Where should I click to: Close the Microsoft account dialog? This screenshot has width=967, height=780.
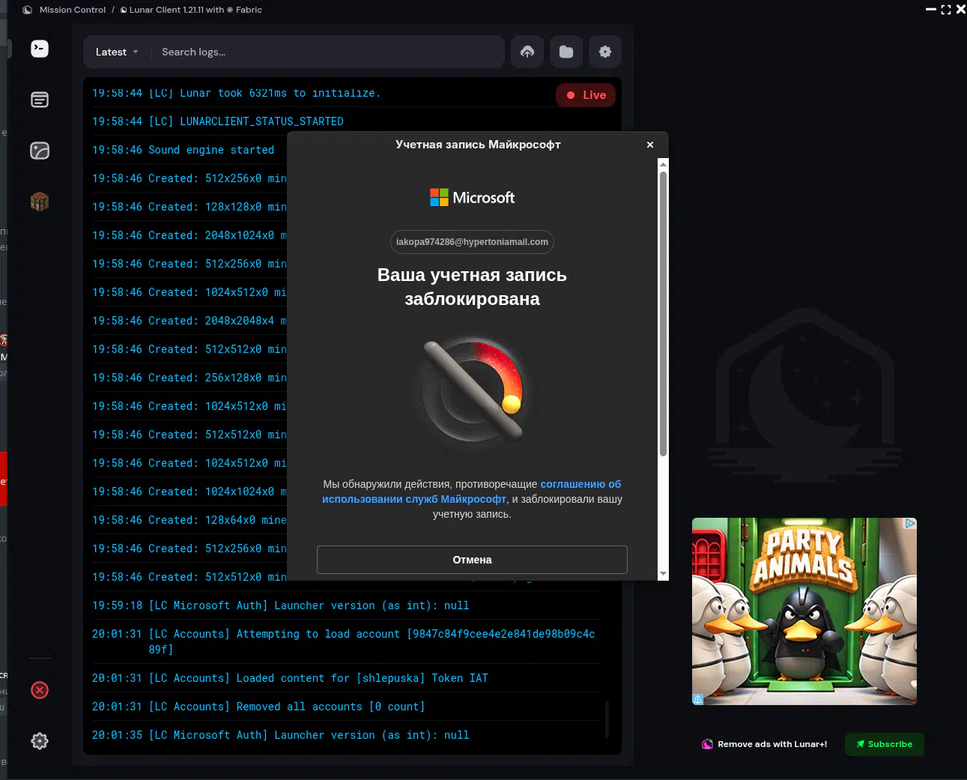[650, 145]
